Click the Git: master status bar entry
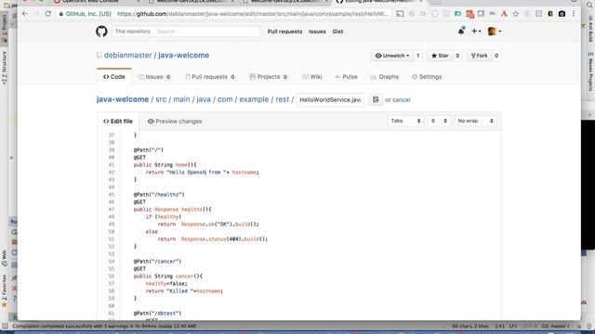Screen dimensions: 595x334 (555, 326)
